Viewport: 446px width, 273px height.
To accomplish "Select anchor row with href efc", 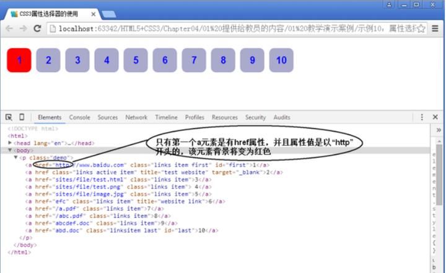I will [125, 201].
